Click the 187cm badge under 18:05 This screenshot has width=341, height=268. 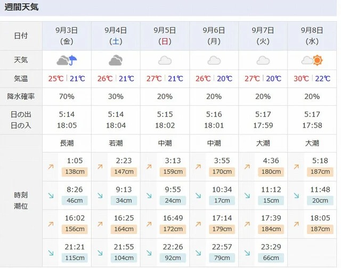[320, 229]
